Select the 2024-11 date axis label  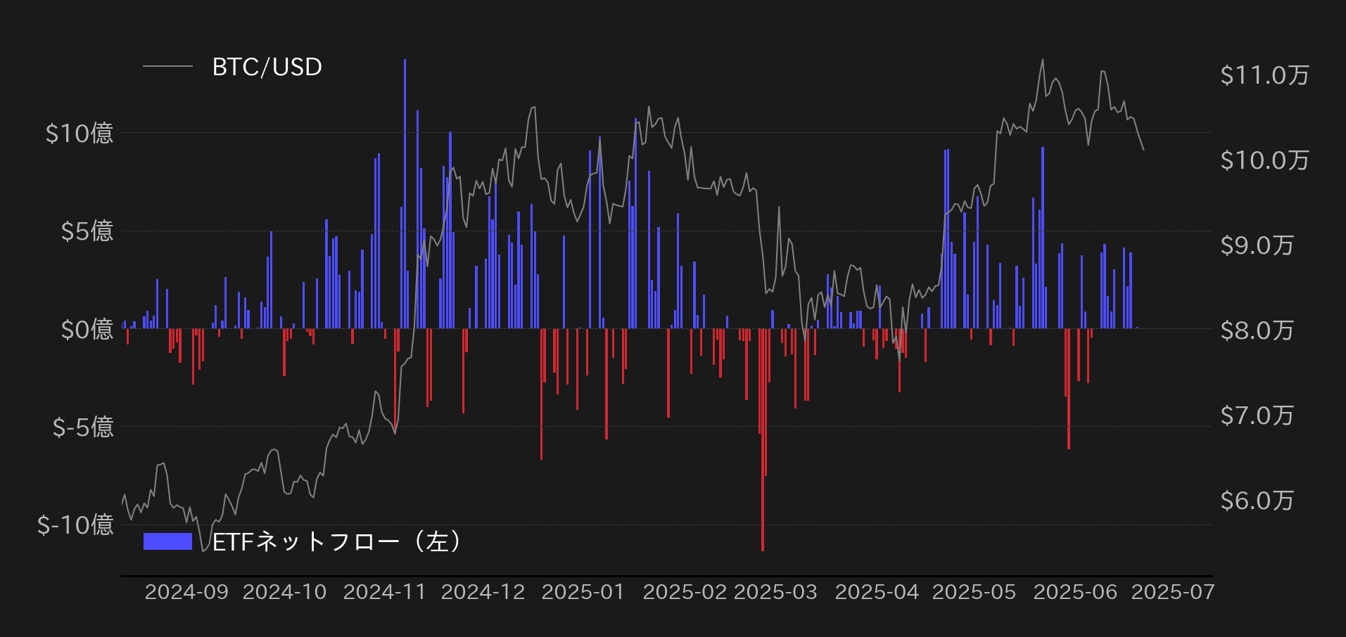point(385,592)
